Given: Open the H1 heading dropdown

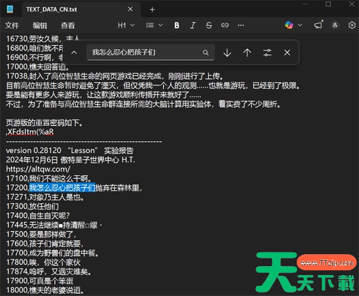Looking at the screenshot, I should (x=126, y=25).
